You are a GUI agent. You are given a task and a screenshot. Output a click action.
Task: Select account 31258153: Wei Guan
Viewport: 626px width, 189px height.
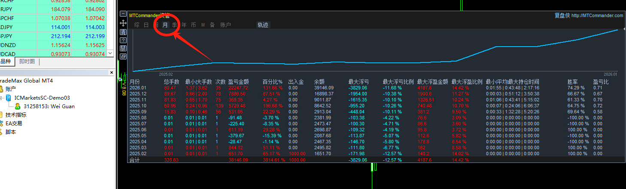pyautogui.click(x=49, y=106)
